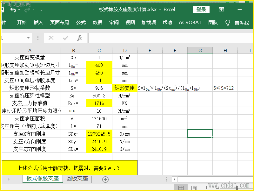Screen dimensions: 254x191
Task: Select the SDy value 2416.9 cell
Action: click(x=99, y=141)
